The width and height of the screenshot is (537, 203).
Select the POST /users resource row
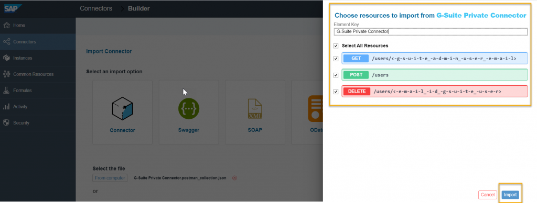[x=435, y=75]
